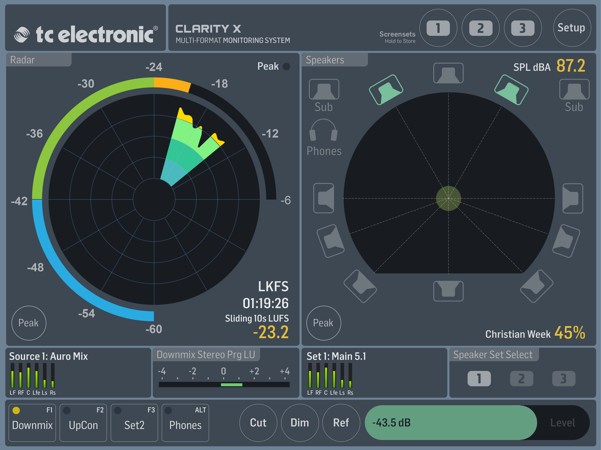
Task: Toggle the F1 Downmix button
Action: click(x=32, y=422)
